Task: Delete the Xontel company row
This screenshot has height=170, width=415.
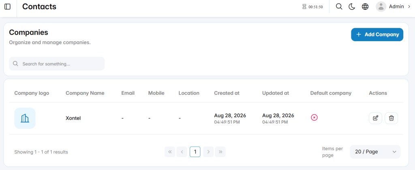Action: tap(391, 118)
